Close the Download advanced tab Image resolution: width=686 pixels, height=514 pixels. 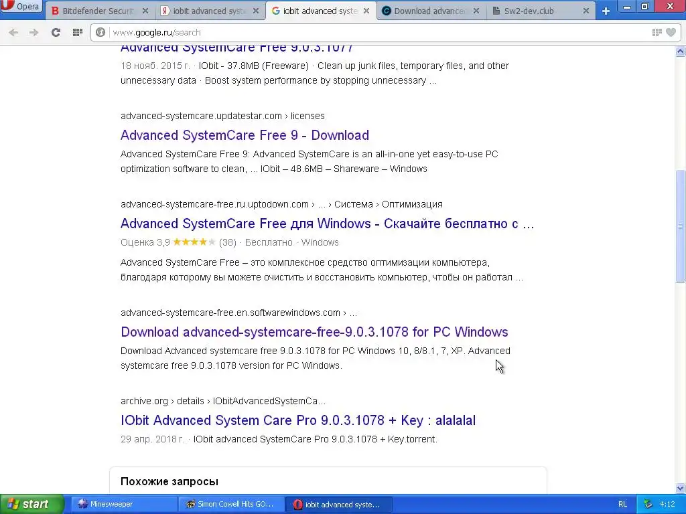[476, 11]
